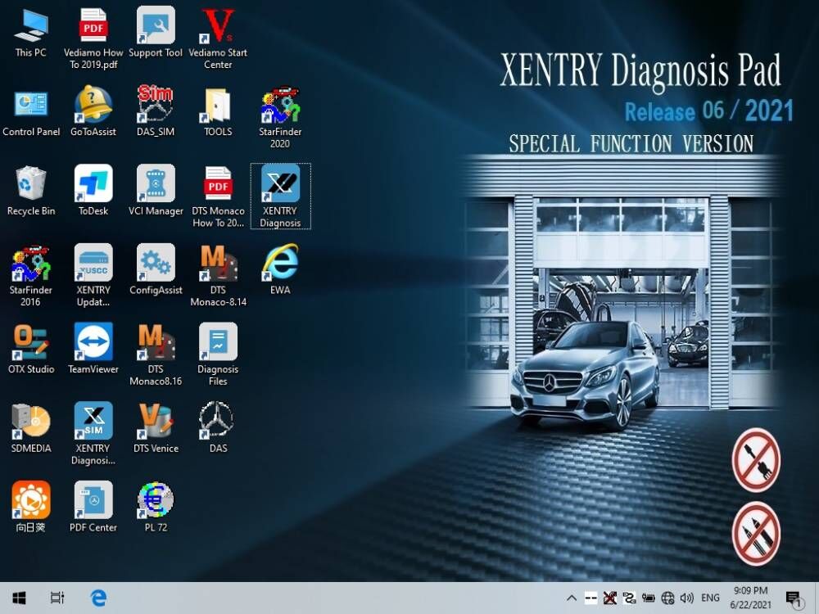Select the Recycle Bin icon
The image size is (819, 614).
(31, 191)
